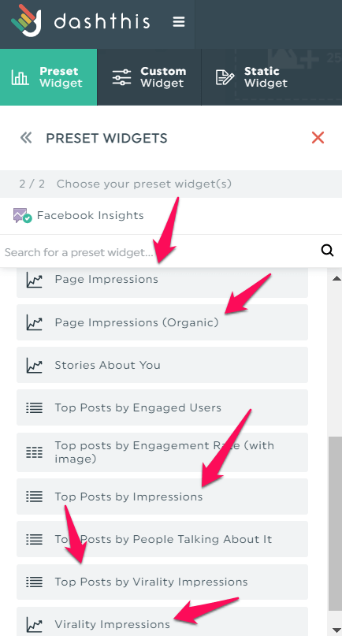Switch to the Custom Widget tab
The width and height of the screenshot is (342, 636).
[x=149, y=77]
